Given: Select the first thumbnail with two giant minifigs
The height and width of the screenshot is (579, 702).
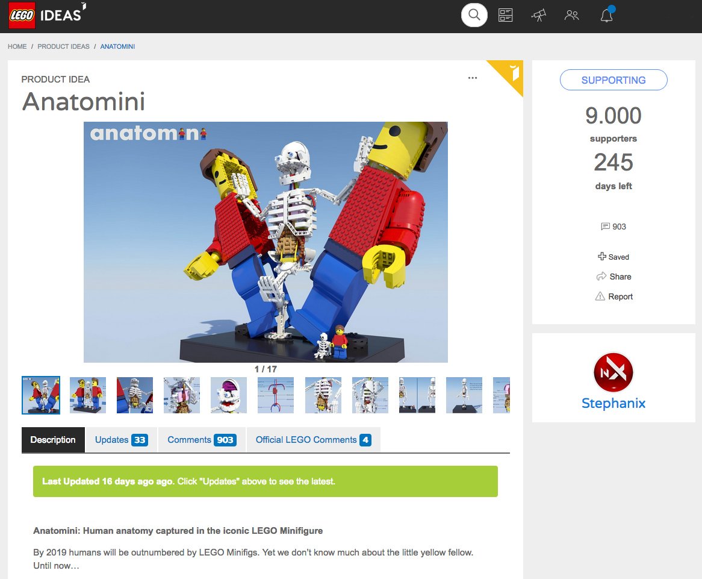Looking at the screenshot, I should pos(41,395).
